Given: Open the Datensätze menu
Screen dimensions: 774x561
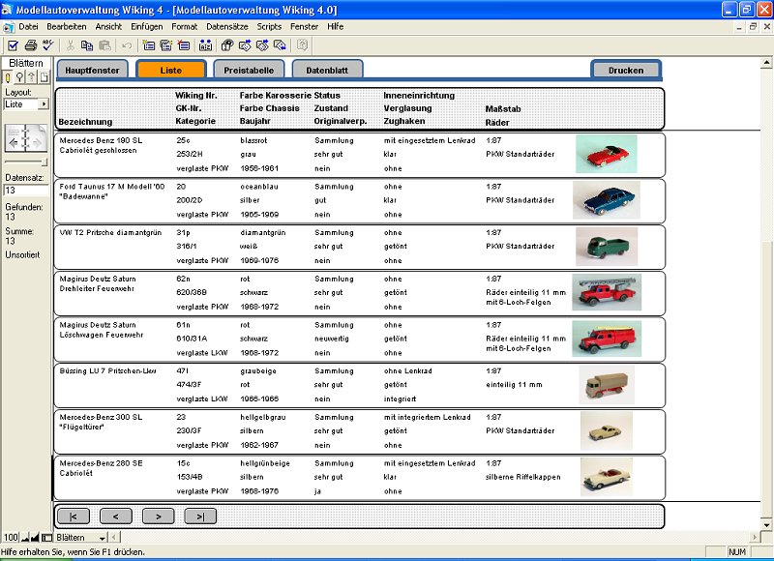Looking at the screenshot, I should click(x=227, y=27).
